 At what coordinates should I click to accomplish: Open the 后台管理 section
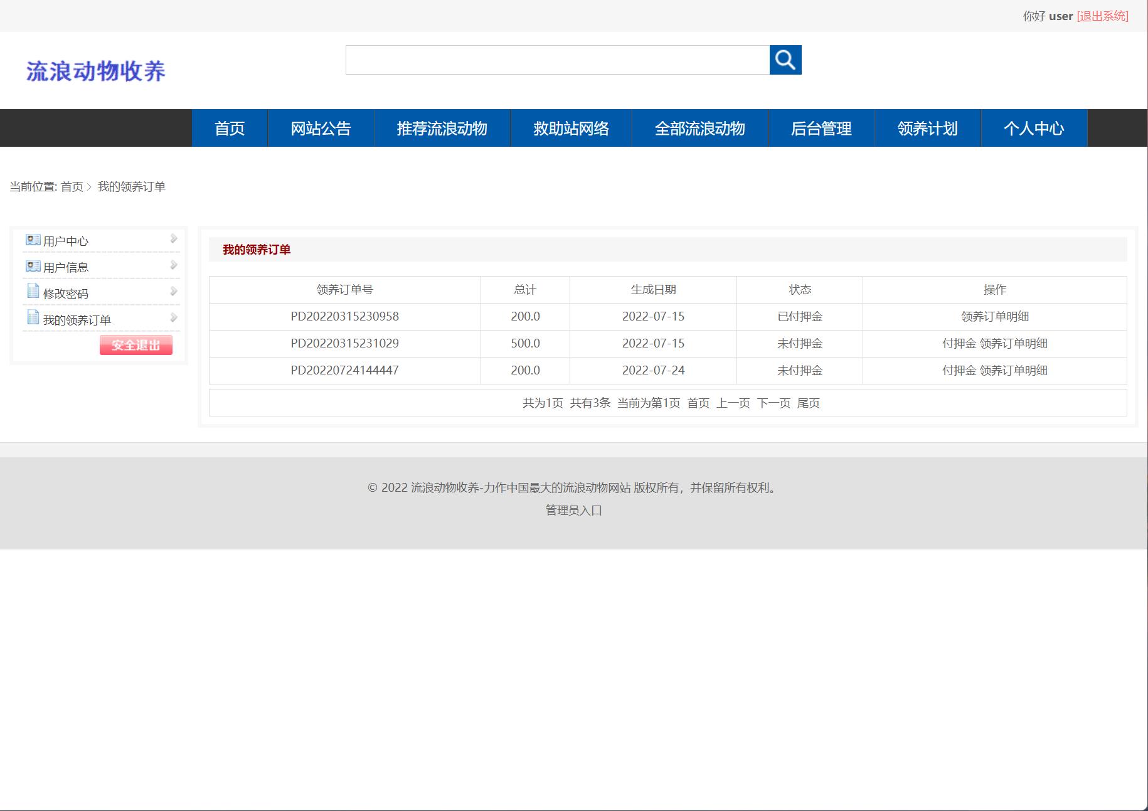pos(821,128)
